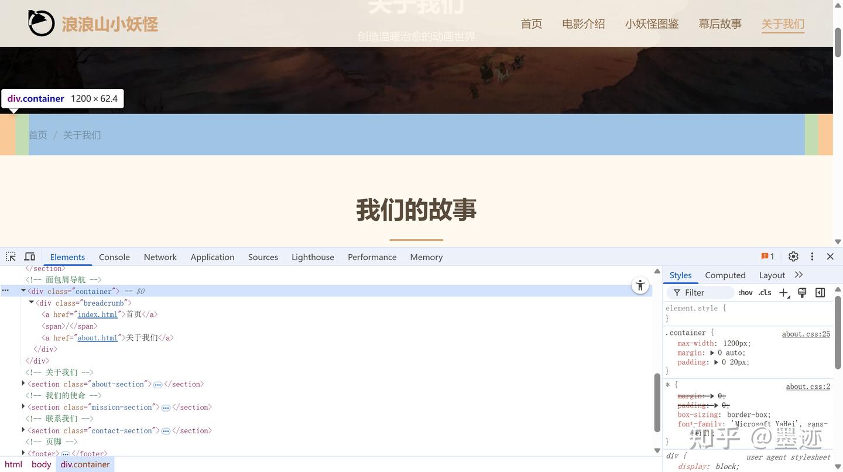The height and width of the screenshot is (472, 843).
Task: Click the Filter styles input field
Action: point(700,293)
